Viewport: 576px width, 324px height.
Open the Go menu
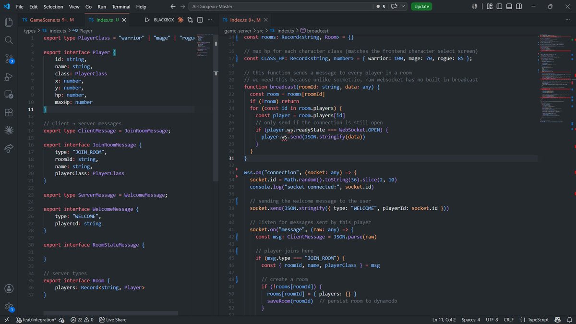pos(89,7)
